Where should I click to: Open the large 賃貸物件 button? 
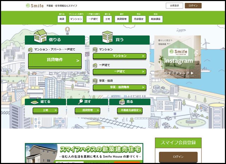pyautogui.click(x=55, y=61)
